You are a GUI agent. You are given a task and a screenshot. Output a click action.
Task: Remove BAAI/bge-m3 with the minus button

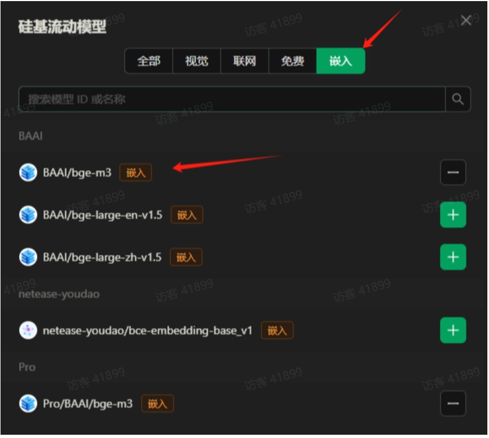pyautogui.click(x=453, y=172)
